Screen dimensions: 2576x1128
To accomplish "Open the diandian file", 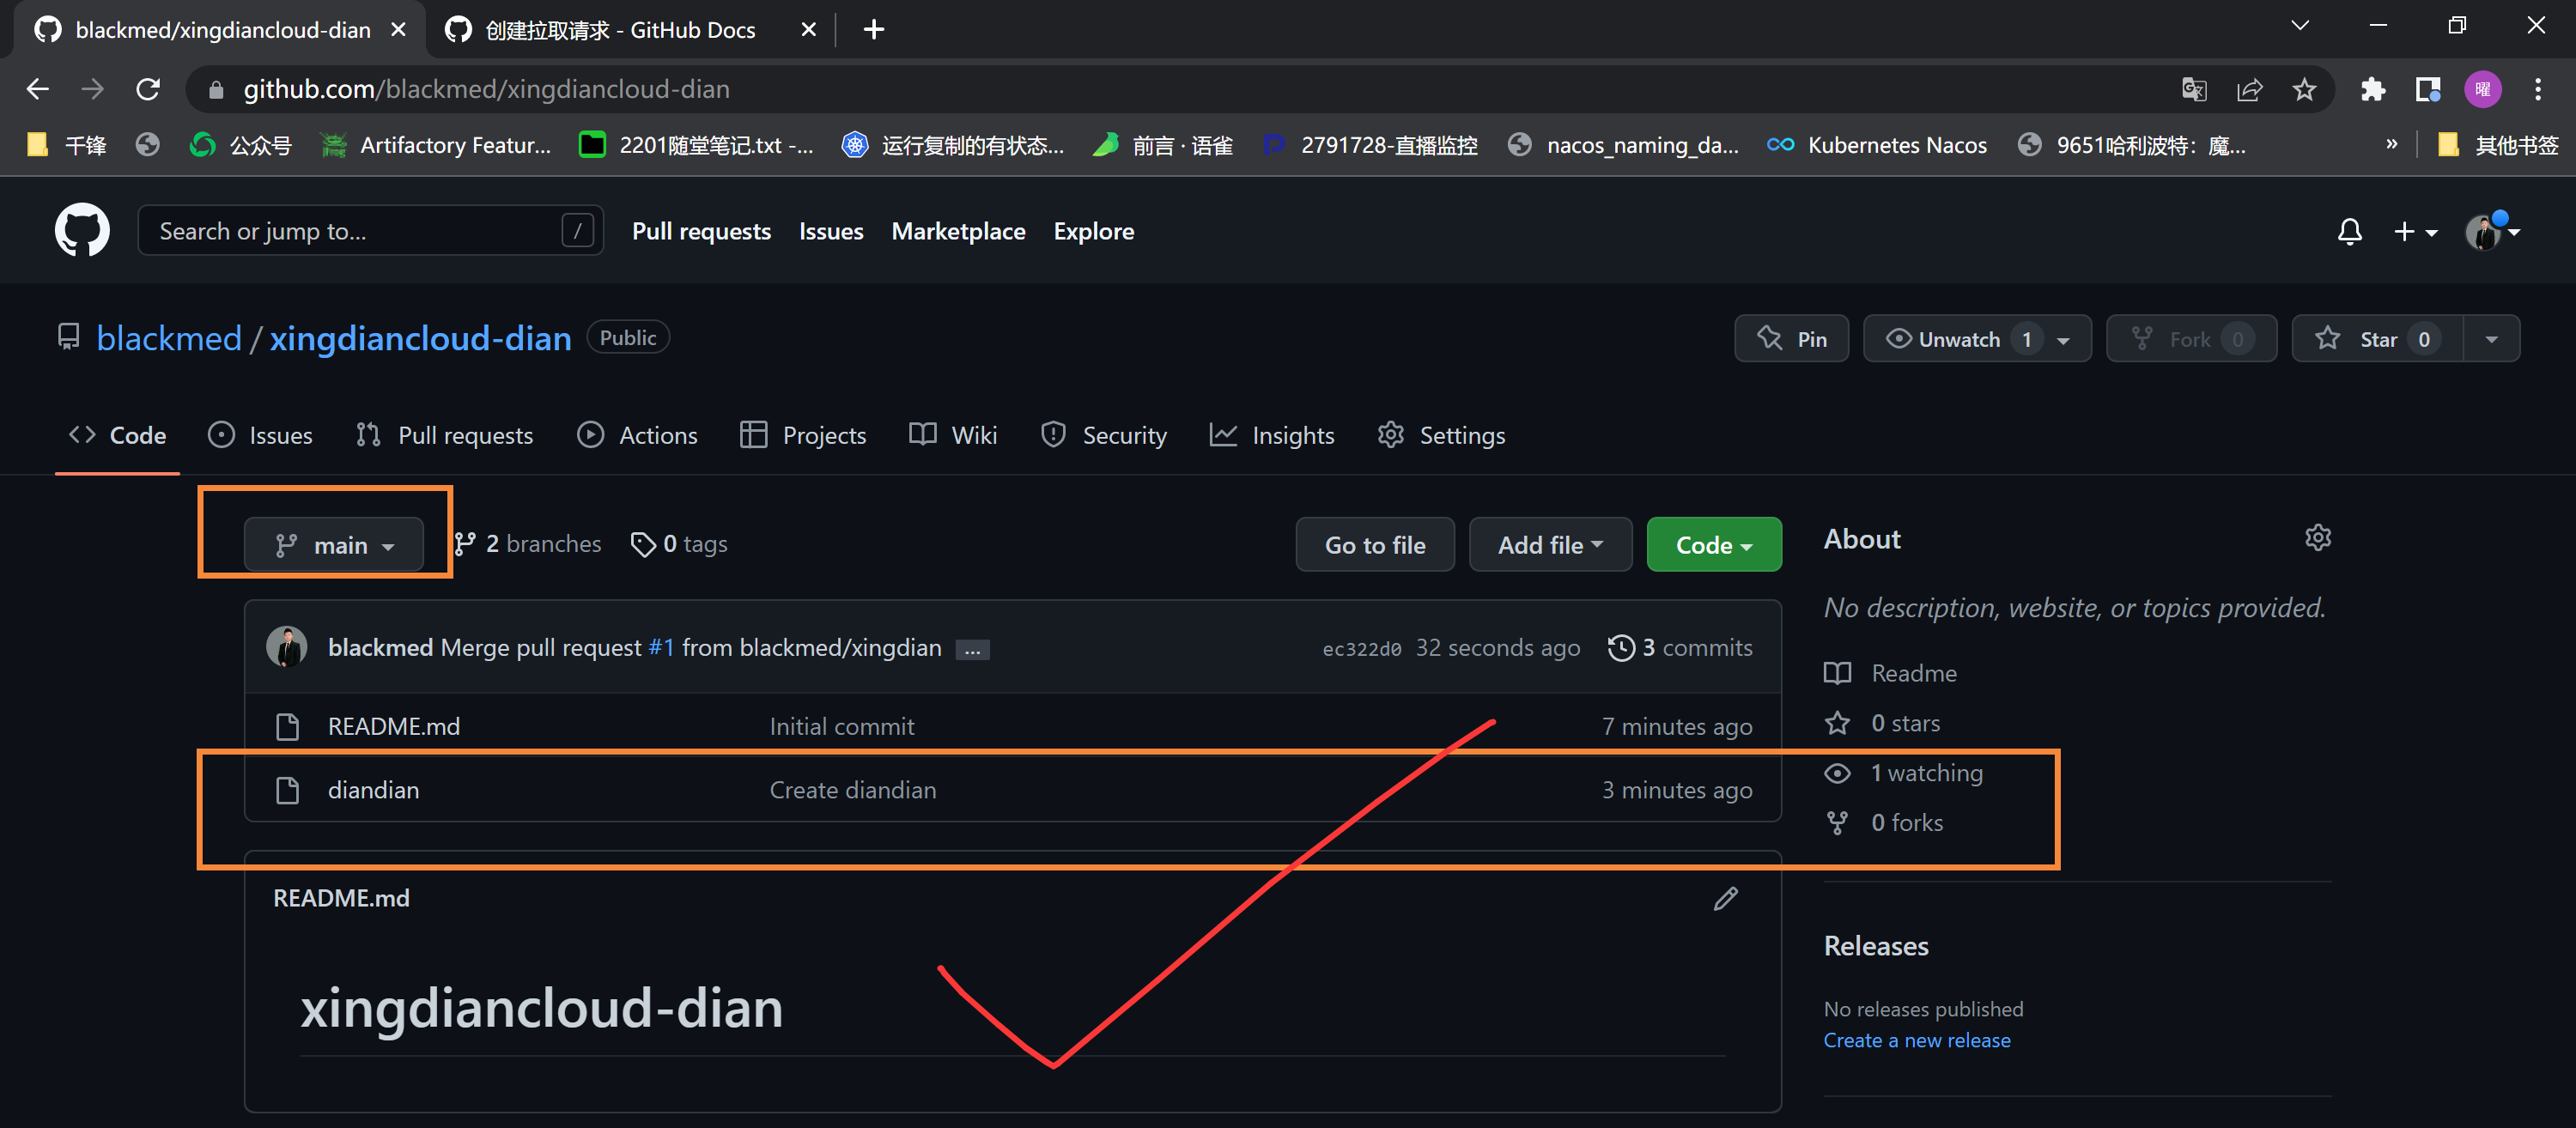I will pos(373,790).
